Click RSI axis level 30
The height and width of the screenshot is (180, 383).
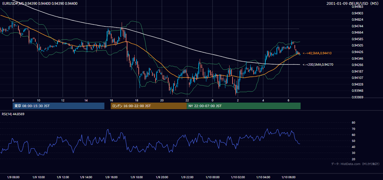(x=353, y=153)
